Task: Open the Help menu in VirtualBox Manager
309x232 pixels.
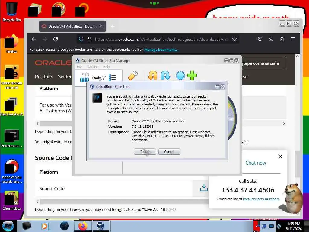Action: [x=107, y=67]
